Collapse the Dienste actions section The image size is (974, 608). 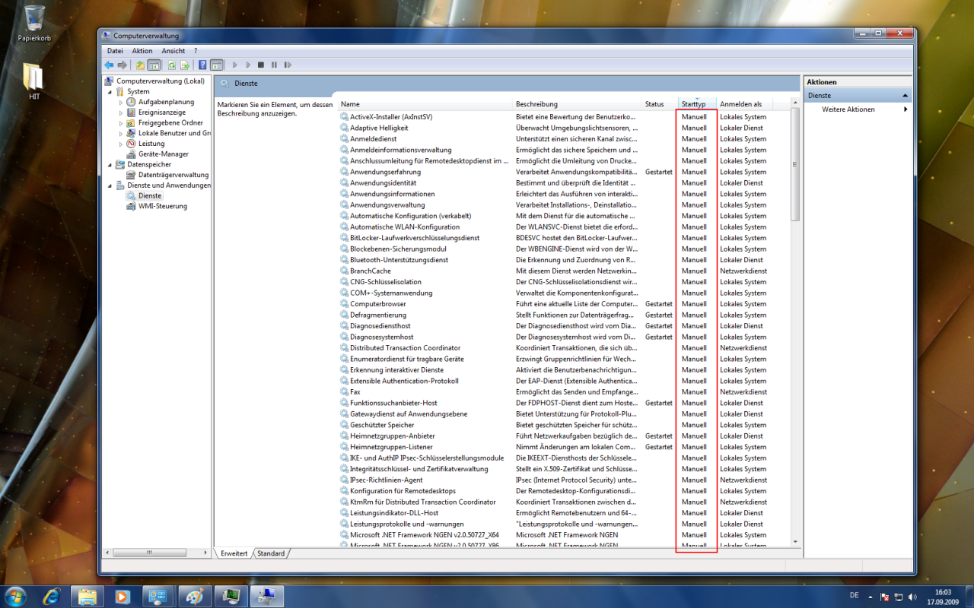click(x=906, y=96)
